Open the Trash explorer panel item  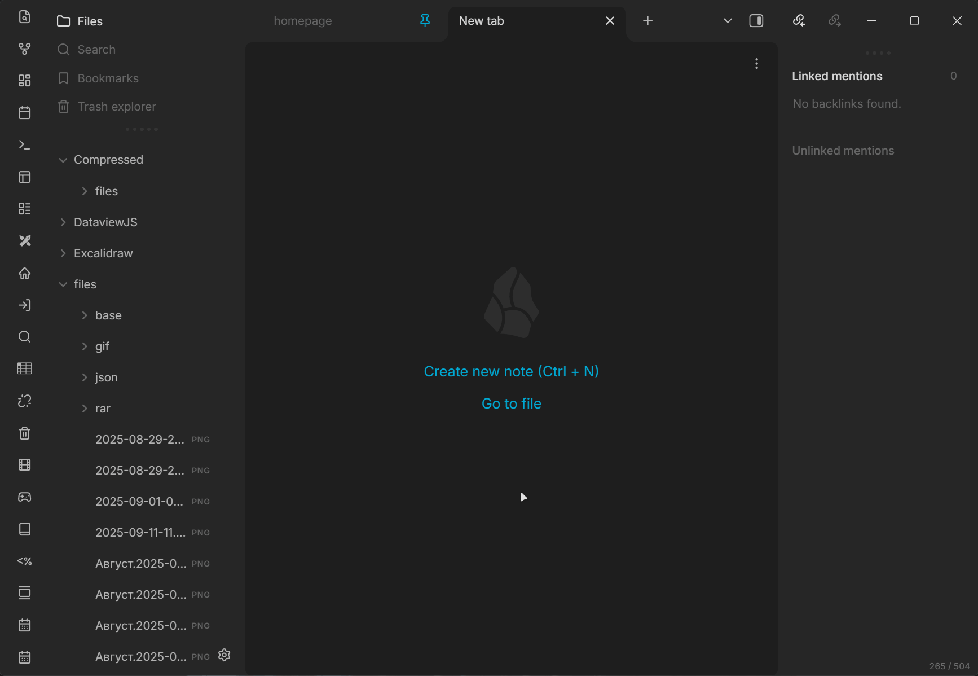107,107
